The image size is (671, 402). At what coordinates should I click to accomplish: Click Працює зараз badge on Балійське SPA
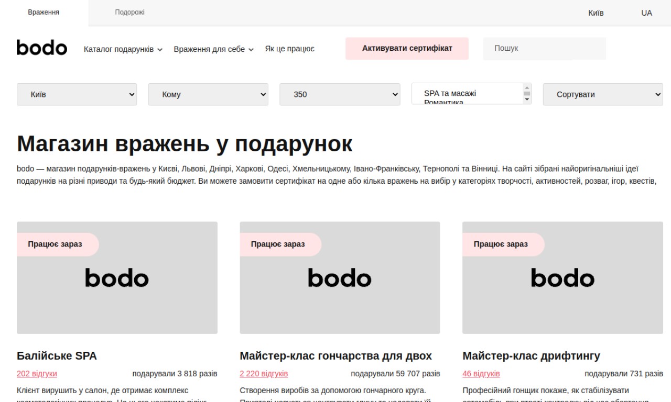(x=57, y=244)
